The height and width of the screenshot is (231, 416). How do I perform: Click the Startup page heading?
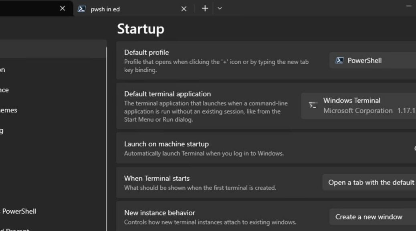141,29
